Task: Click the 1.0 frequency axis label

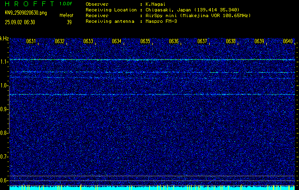Action: (3, 85)
